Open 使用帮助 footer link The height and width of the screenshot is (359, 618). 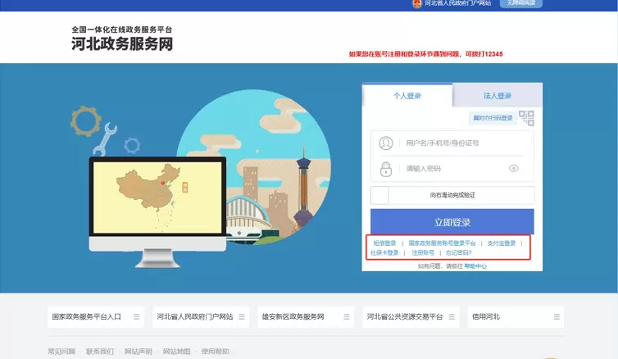215,351
